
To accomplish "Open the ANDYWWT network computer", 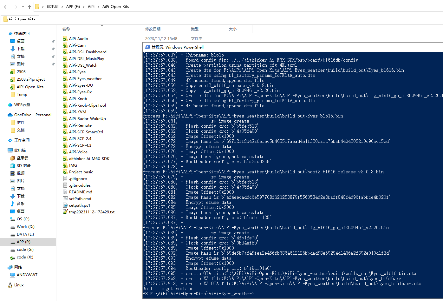I will [24, 275].
